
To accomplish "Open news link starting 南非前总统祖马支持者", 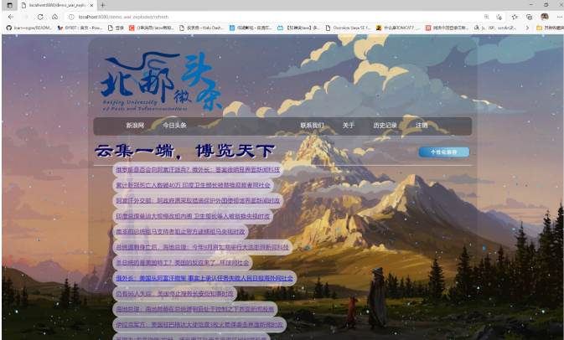I will click(180, 232).
